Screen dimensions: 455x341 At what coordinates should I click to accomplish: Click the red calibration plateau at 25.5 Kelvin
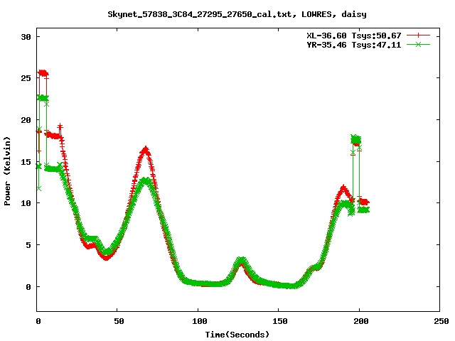pos(43,73)
